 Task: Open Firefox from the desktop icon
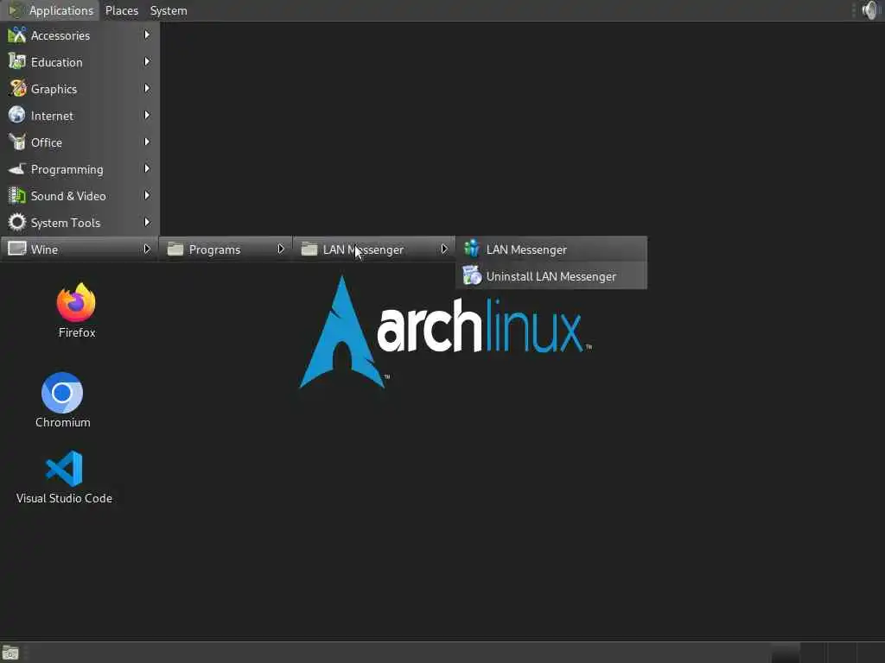point(76,302)
